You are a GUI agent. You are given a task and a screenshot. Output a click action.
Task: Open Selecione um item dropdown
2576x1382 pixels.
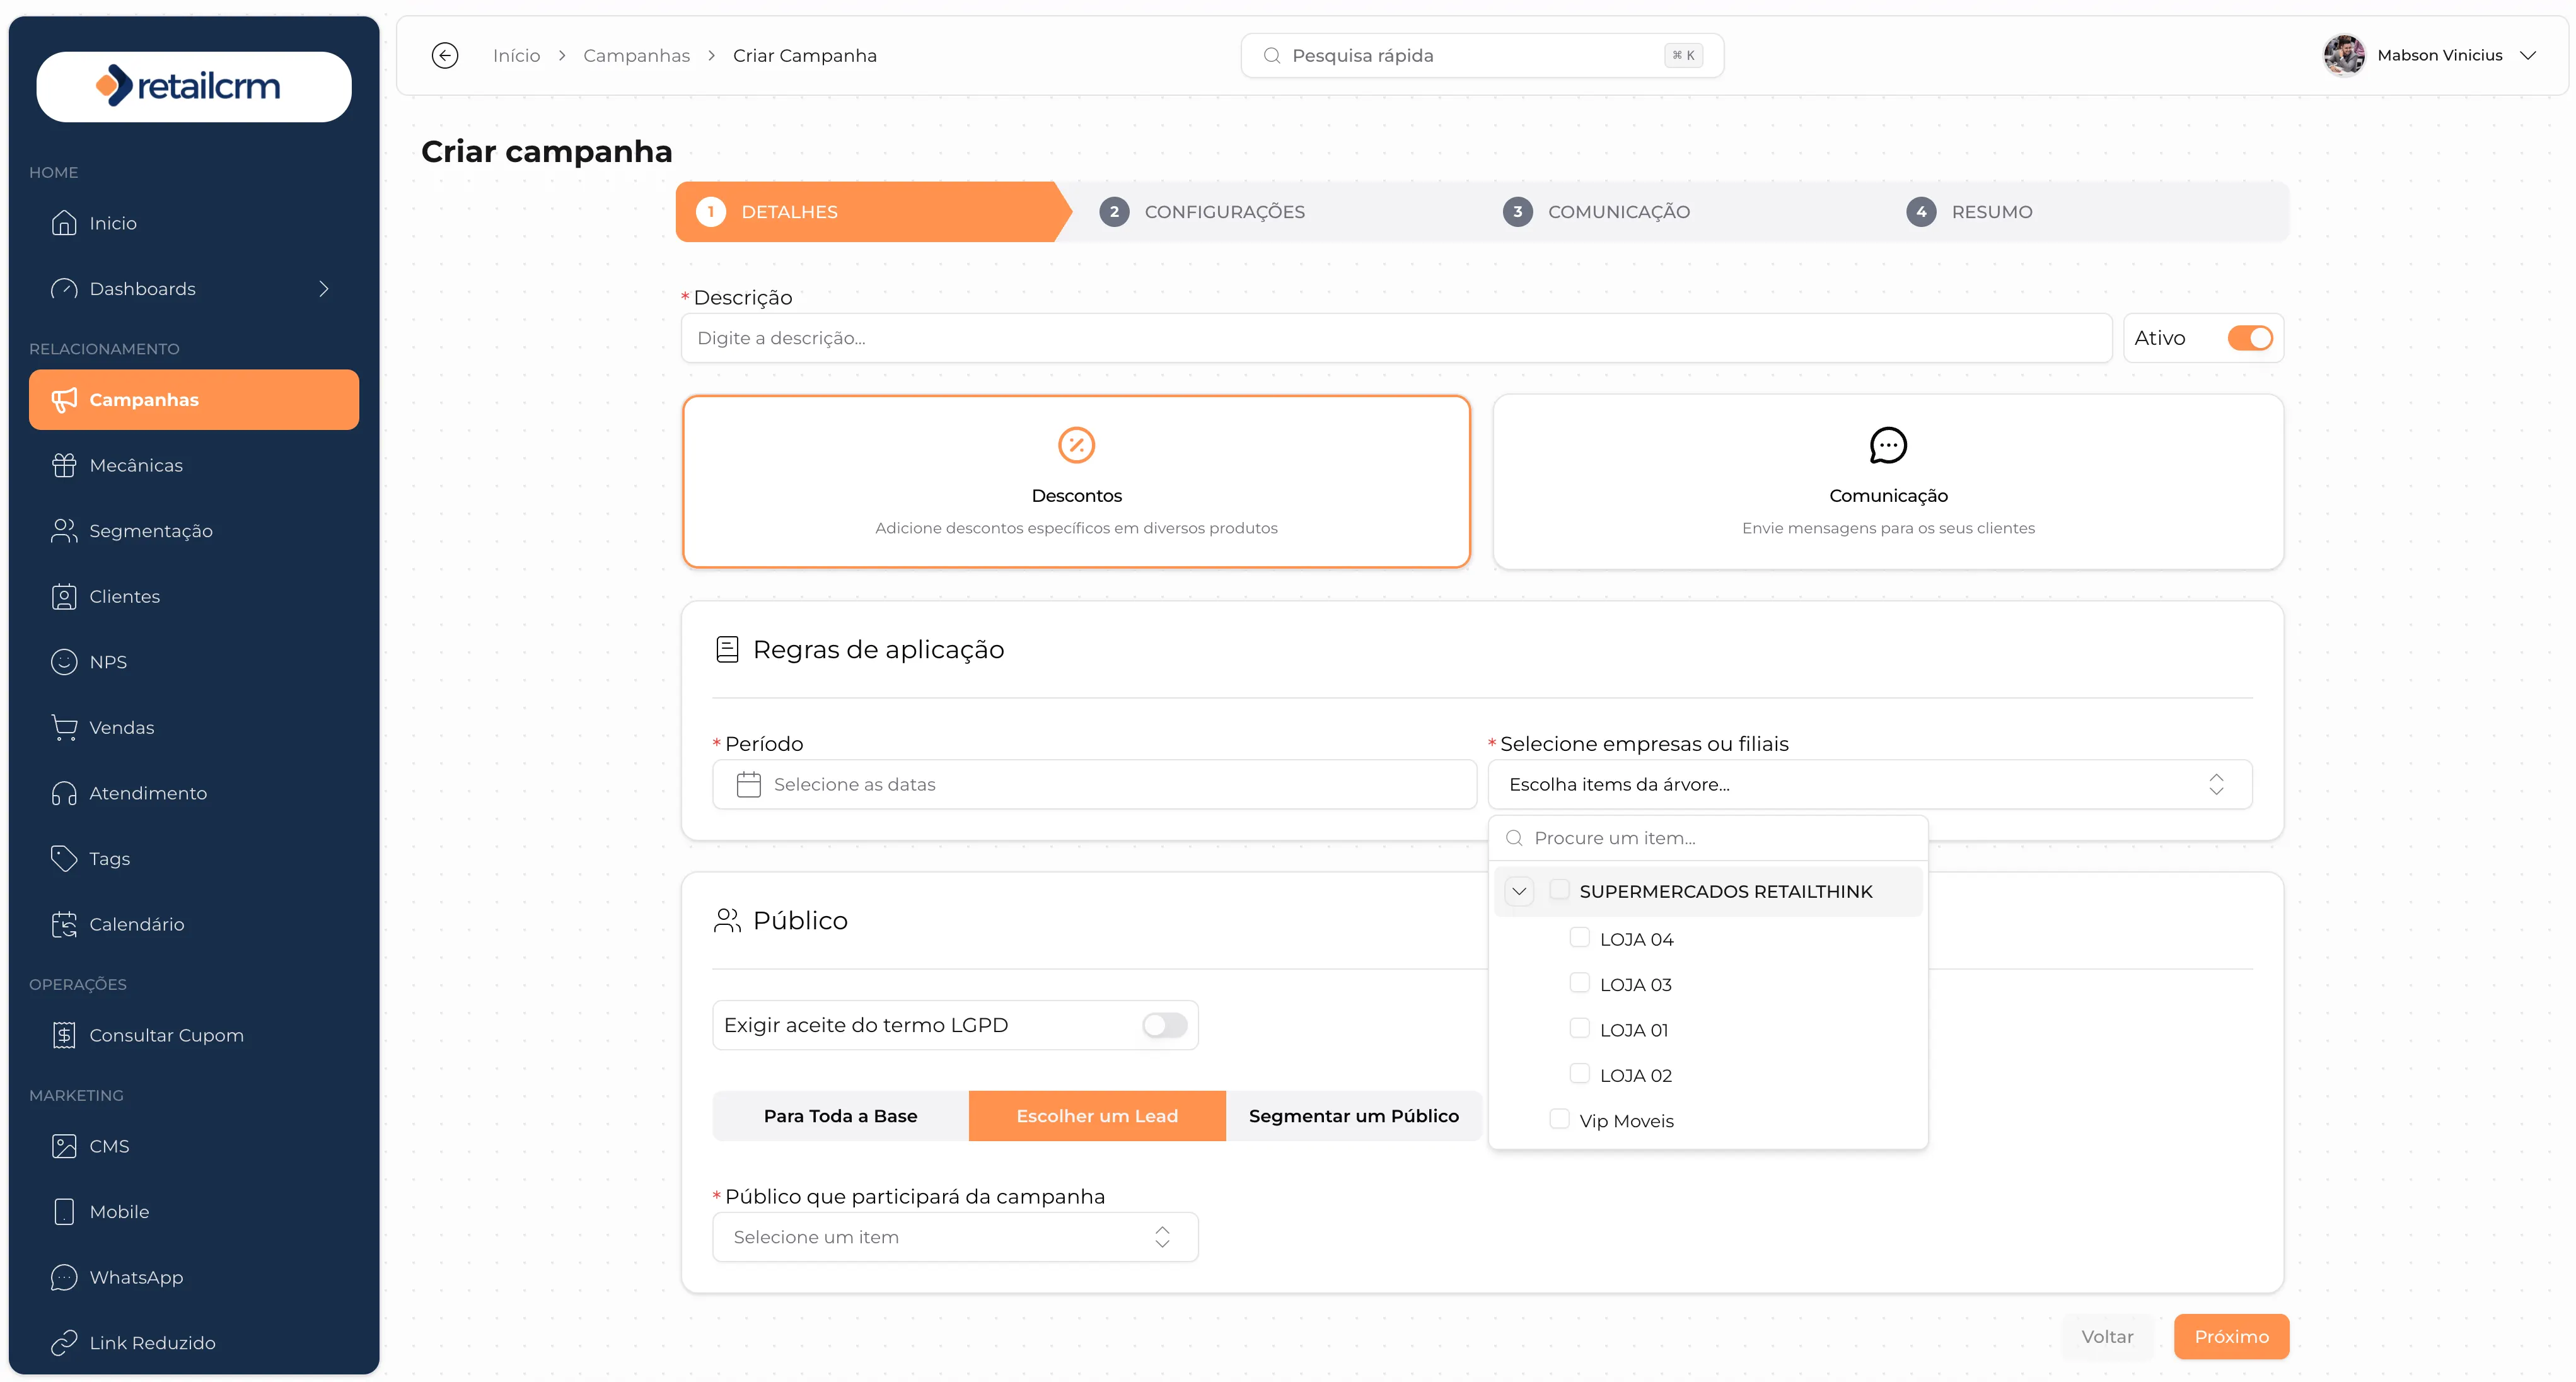tap(955, 1237)
